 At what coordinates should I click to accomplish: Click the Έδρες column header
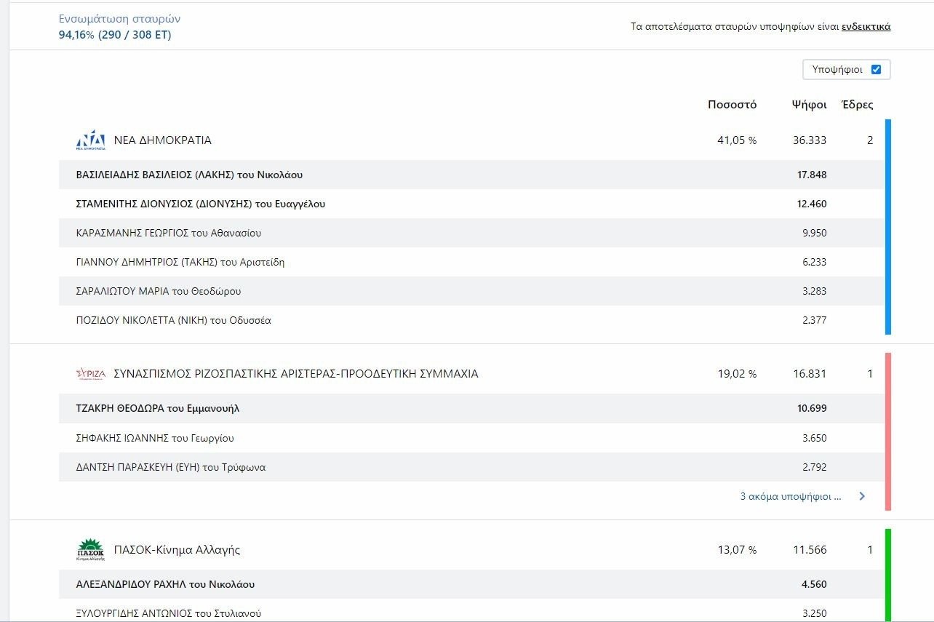pyautogui.click(x=857, y=105)
